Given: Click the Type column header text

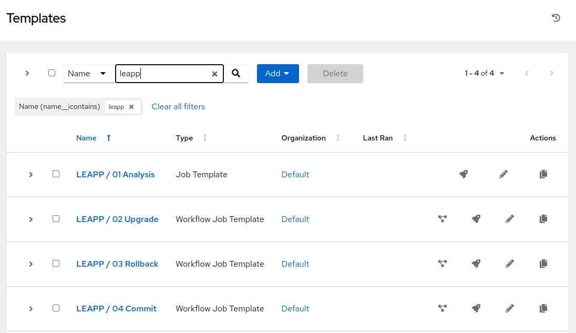Looking at the screenshot, I should tap(184, 138).
